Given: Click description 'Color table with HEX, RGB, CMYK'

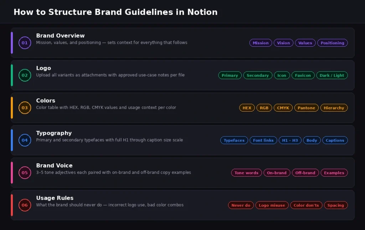Looking at the screenshot, I should (x=106, y=108).
